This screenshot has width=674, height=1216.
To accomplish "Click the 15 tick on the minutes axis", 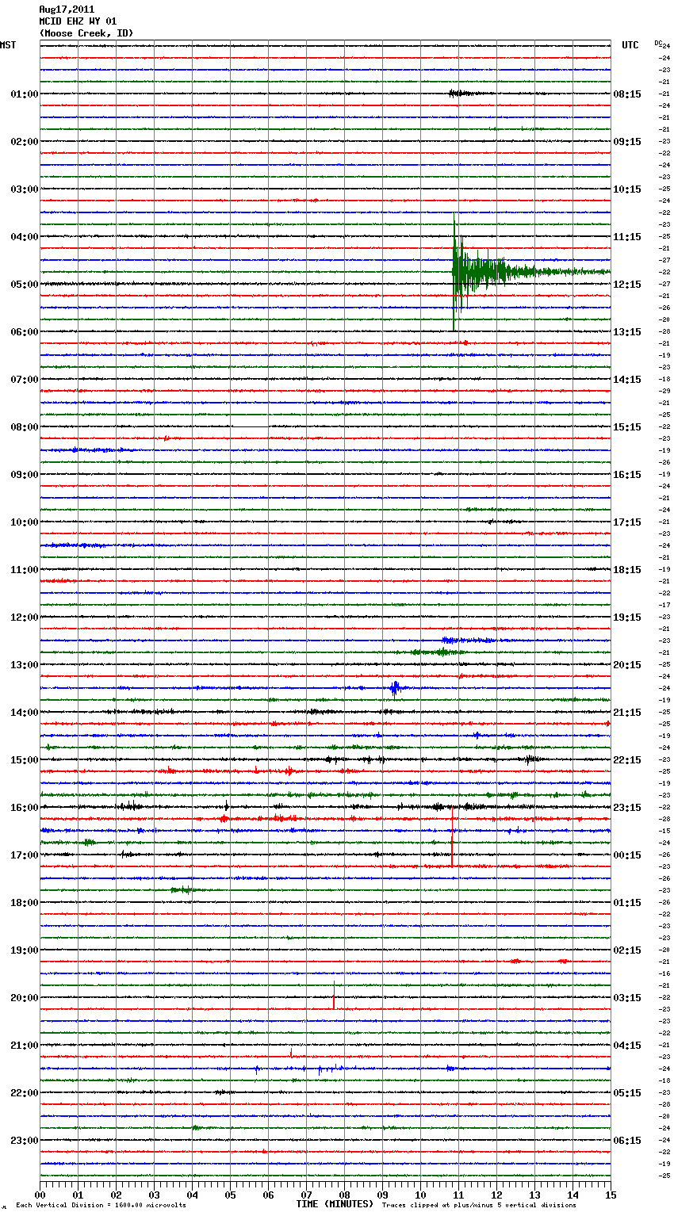I will [611, 1195].
